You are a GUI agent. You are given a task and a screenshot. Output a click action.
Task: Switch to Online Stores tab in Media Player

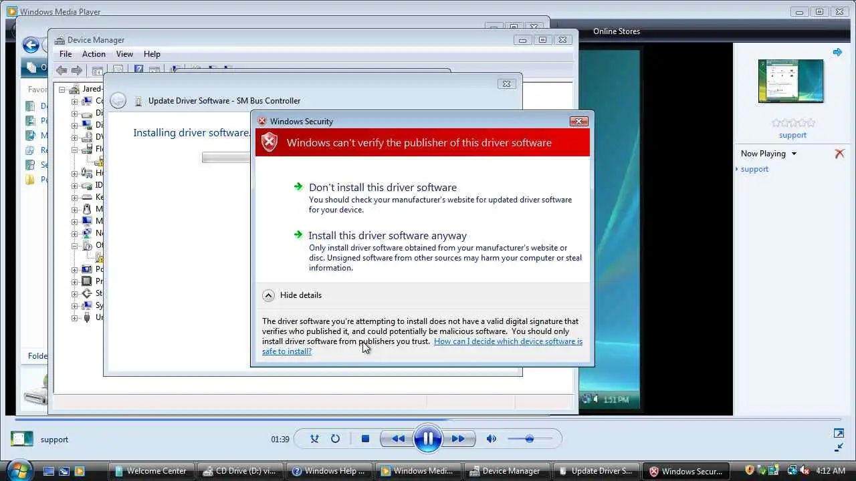coord(617,31)
